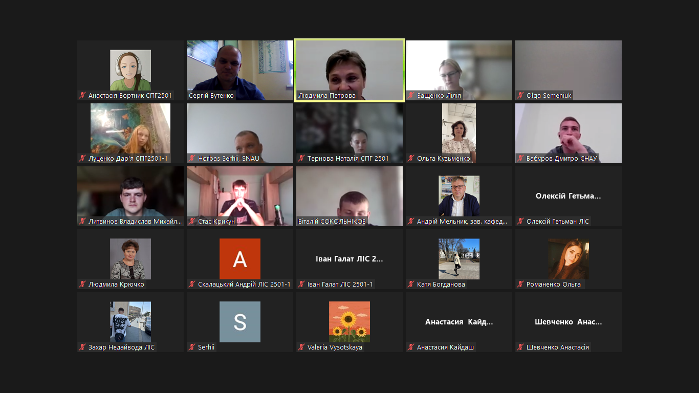The width and height of the screenshot is (699, 393).
Task: Select Анастасія Бортник's cartoon headphones avatar
Action: coord(130,70)
